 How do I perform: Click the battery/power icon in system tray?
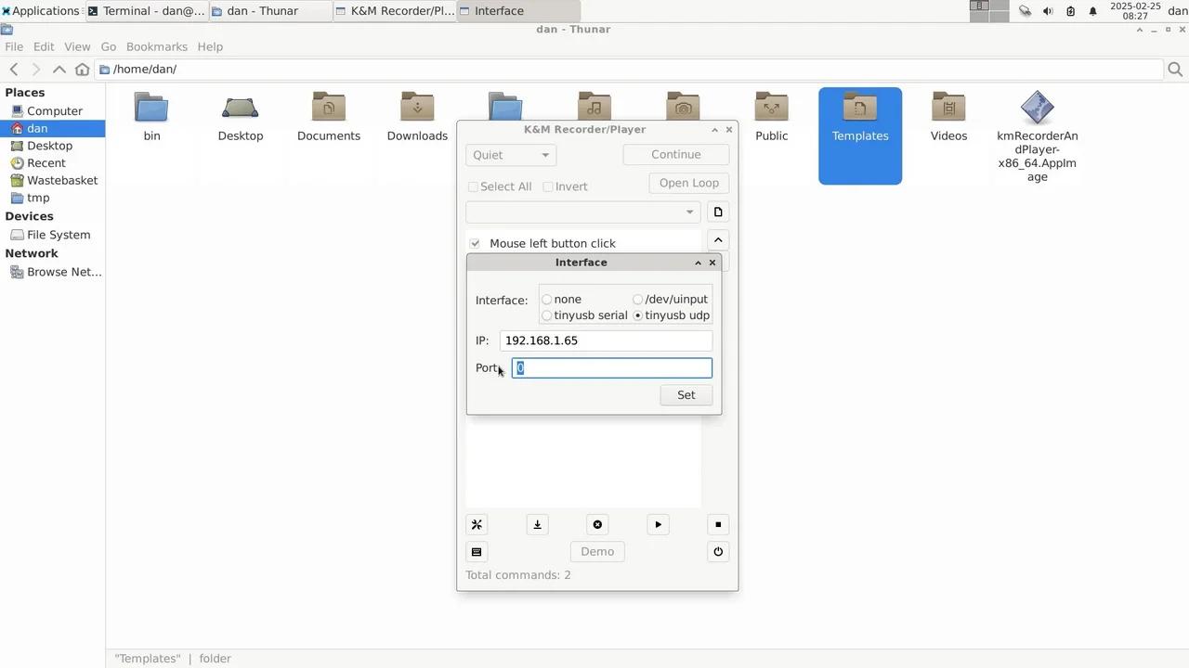coord(1070,11)
